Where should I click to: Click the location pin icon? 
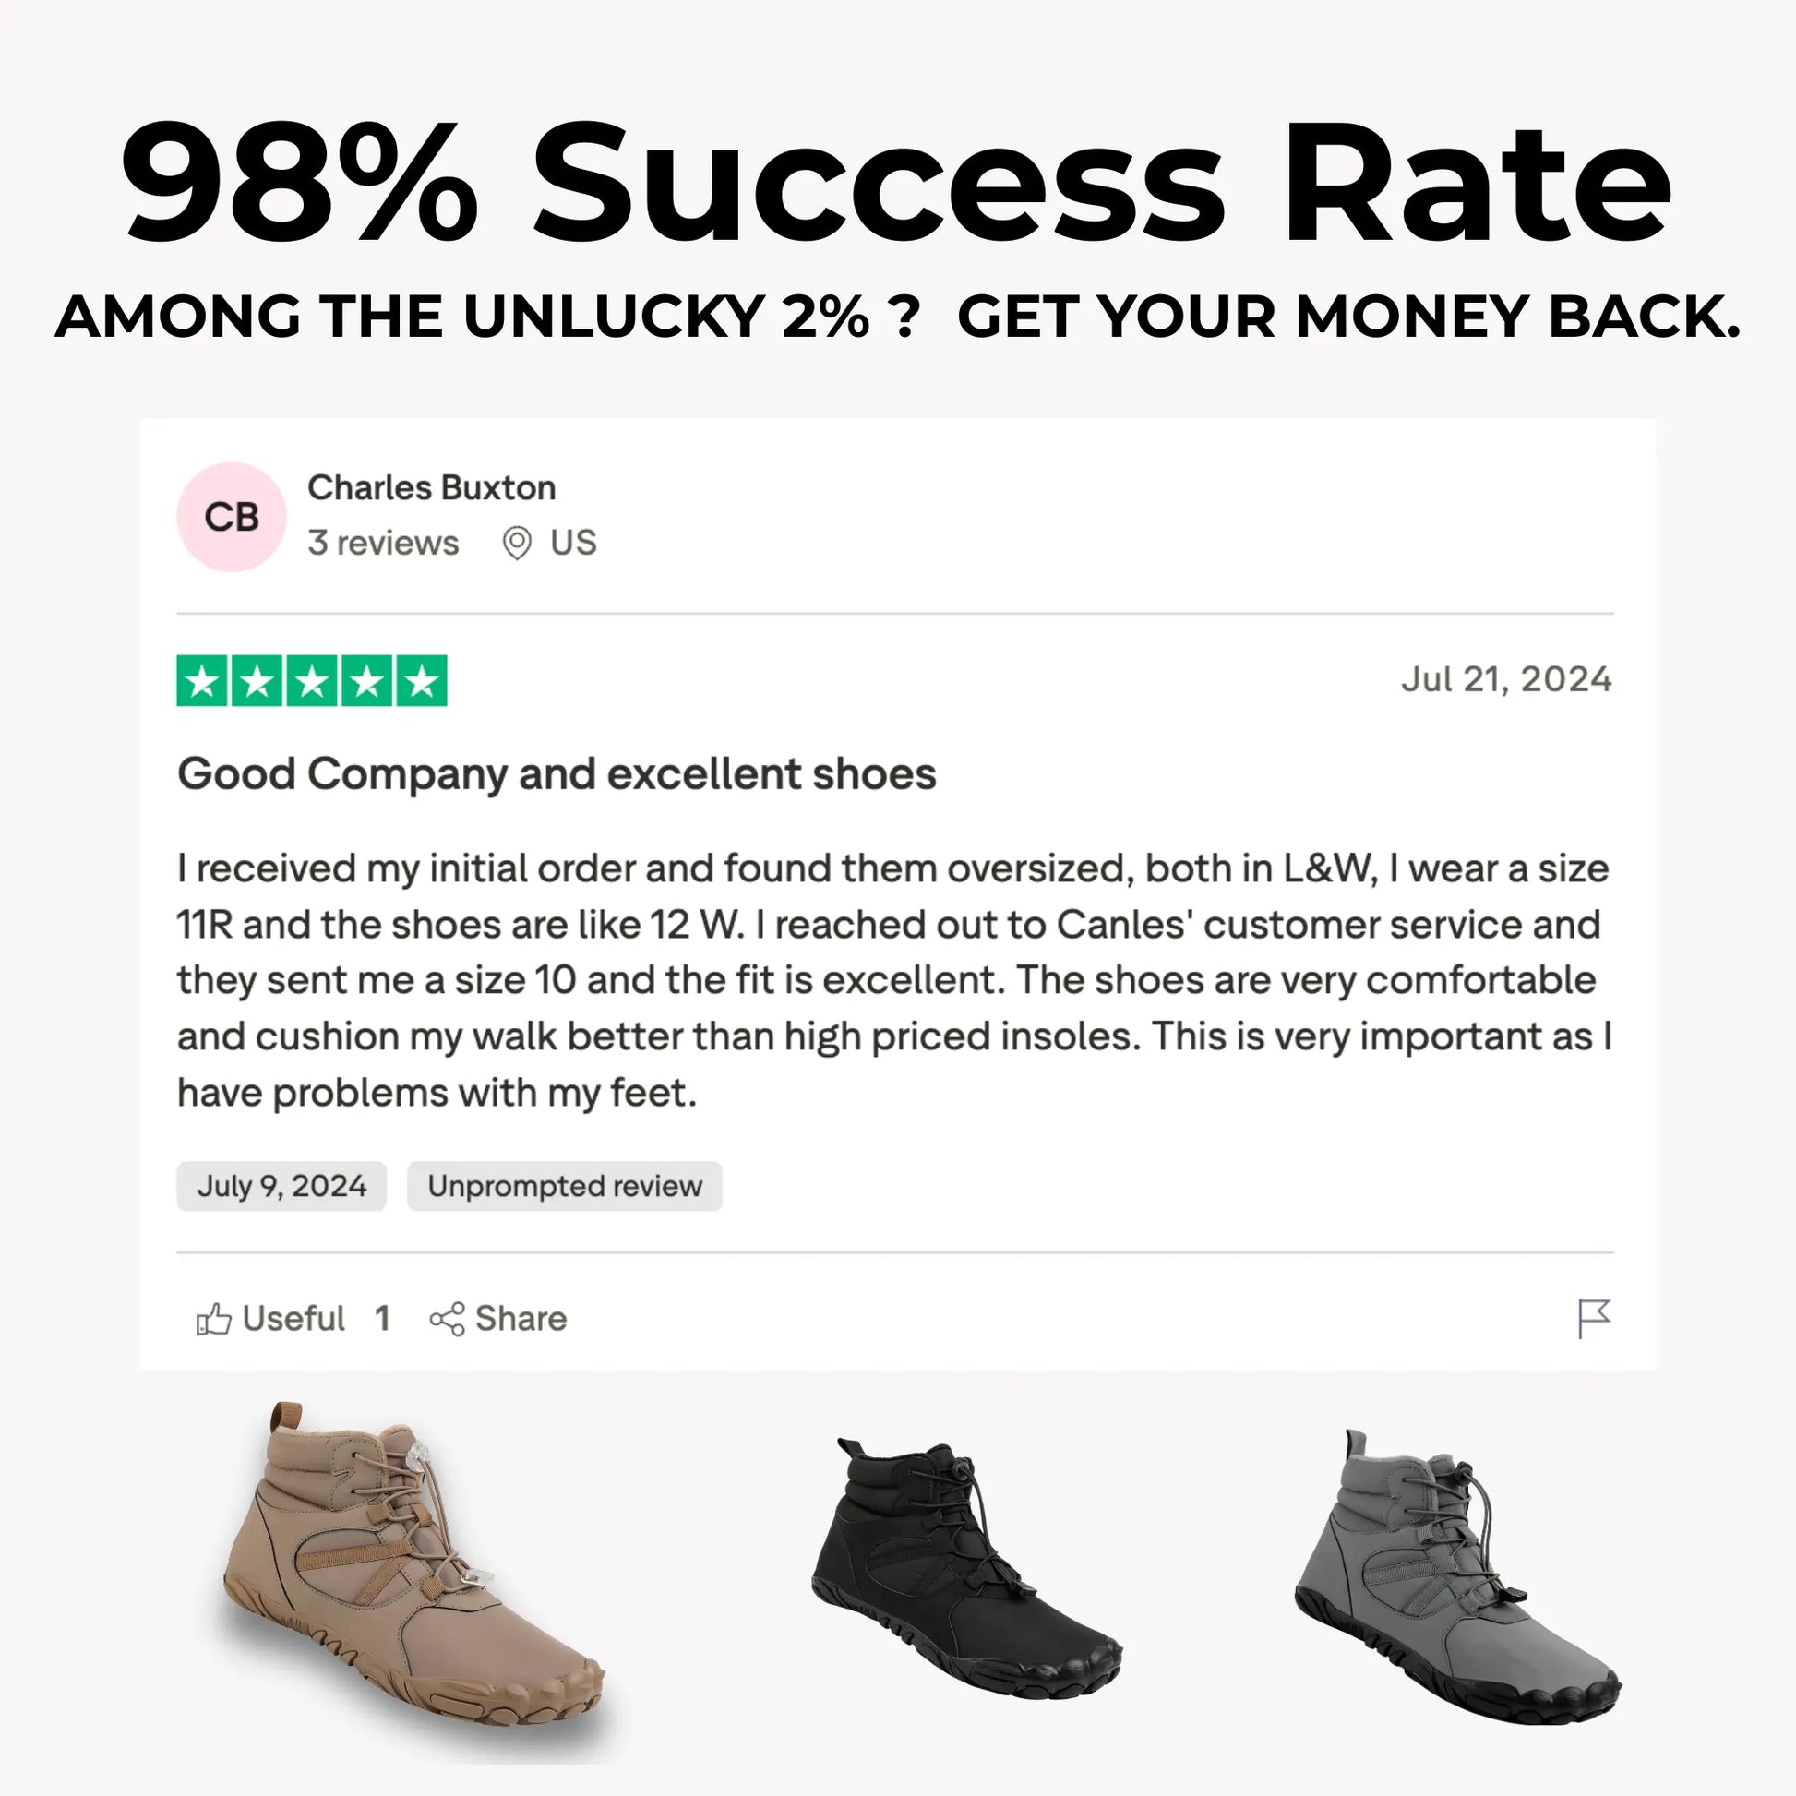516,543
